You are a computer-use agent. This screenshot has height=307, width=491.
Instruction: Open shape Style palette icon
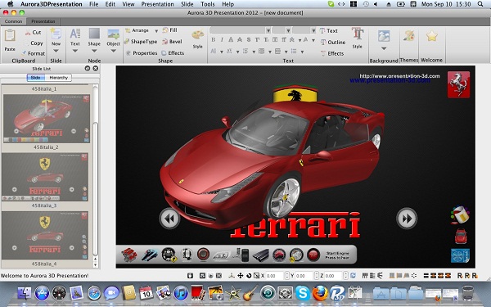coord(197,35)
